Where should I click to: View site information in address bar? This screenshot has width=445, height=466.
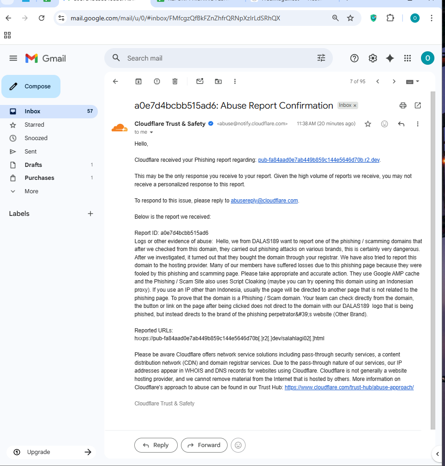61,18
